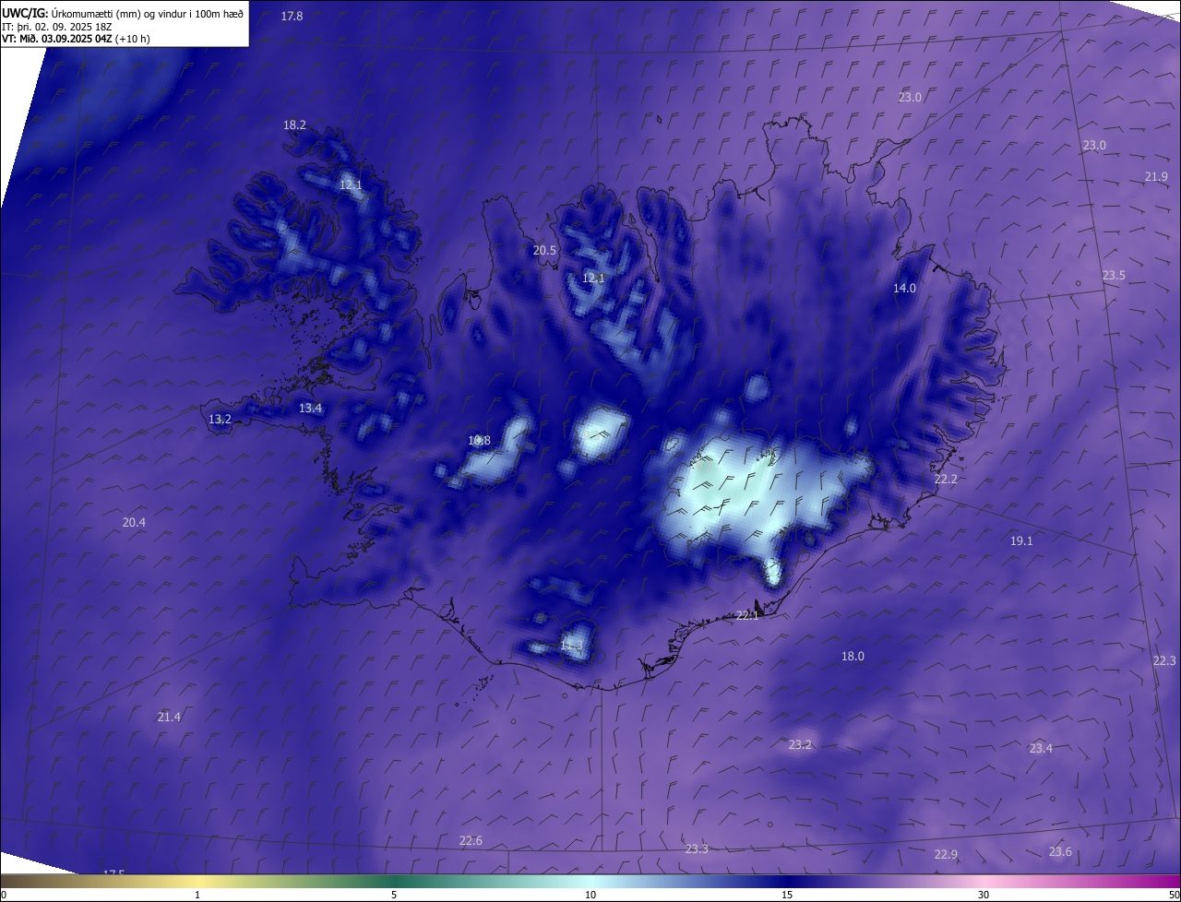Click the 19.1 value label
This screenshot has width=1181, height=902.
[1021, 541]
